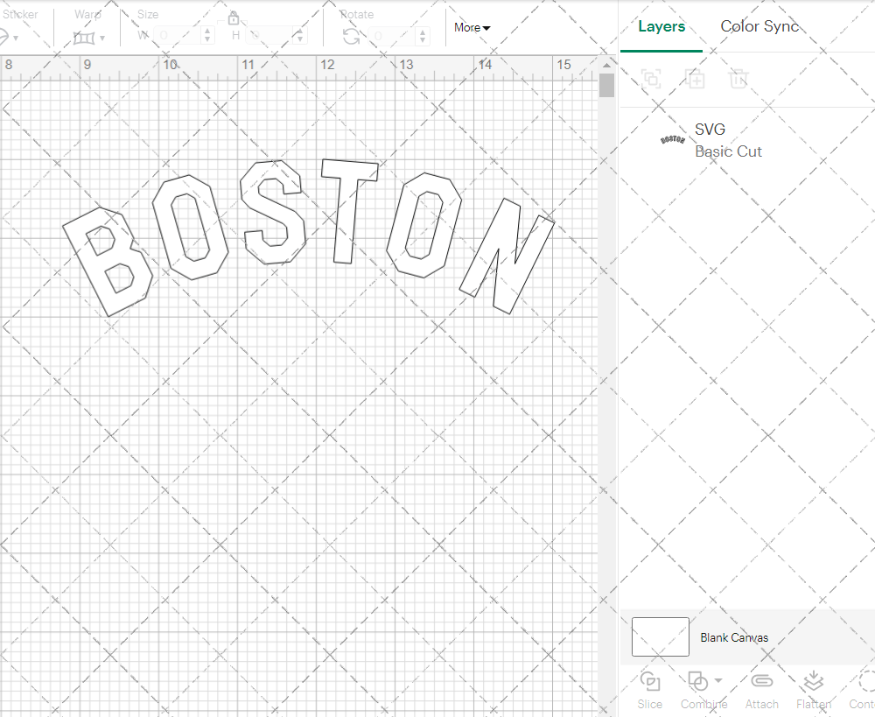Click the SVG layer name text
Viewport: 875px width, 717px height.
(710, 129)
